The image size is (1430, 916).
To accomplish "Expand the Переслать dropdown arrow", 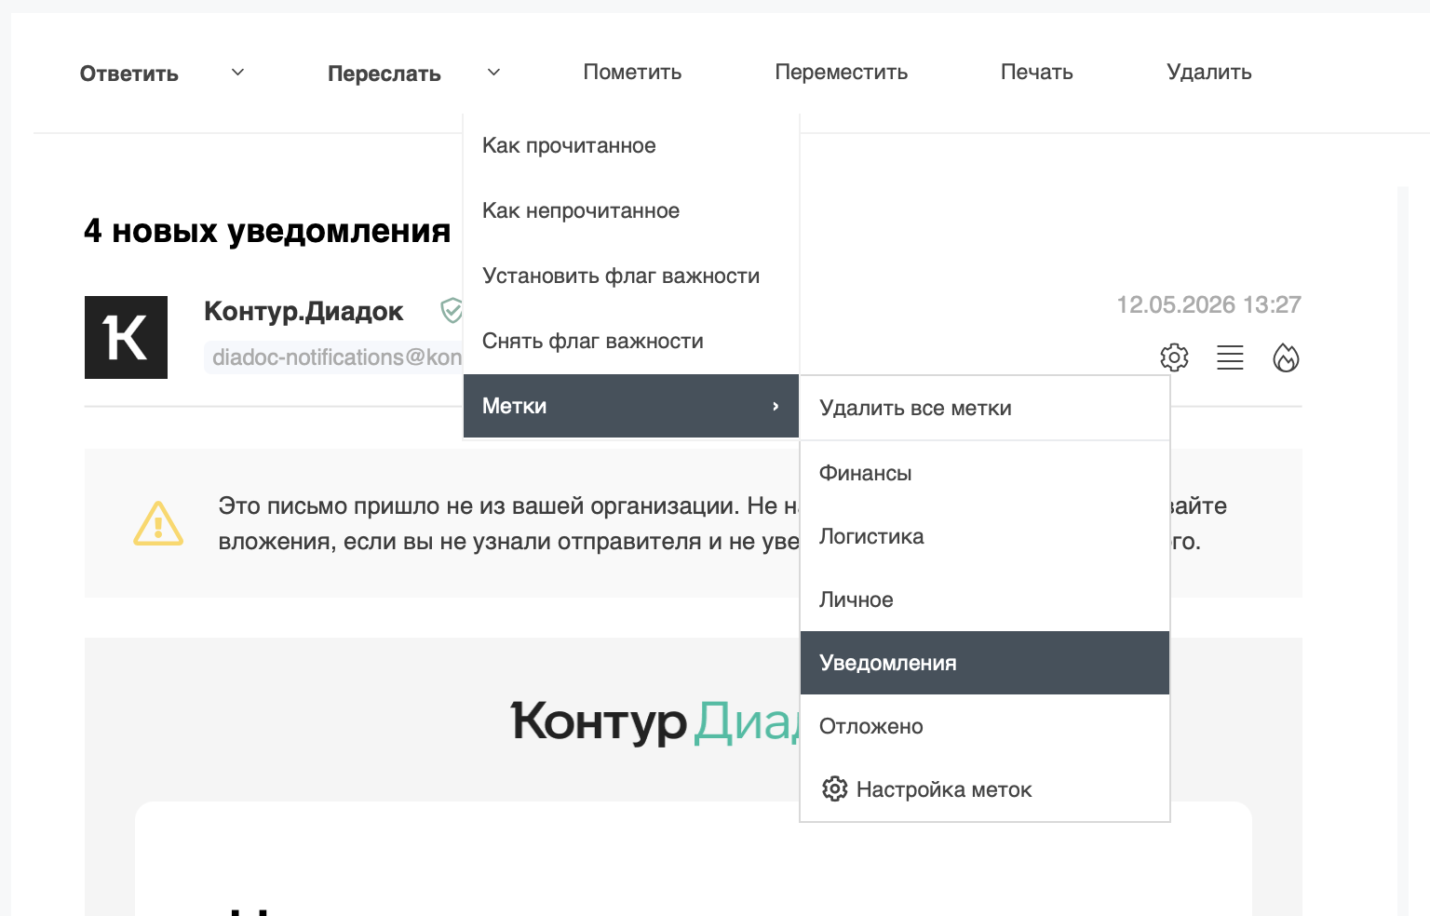I will 493,72.
